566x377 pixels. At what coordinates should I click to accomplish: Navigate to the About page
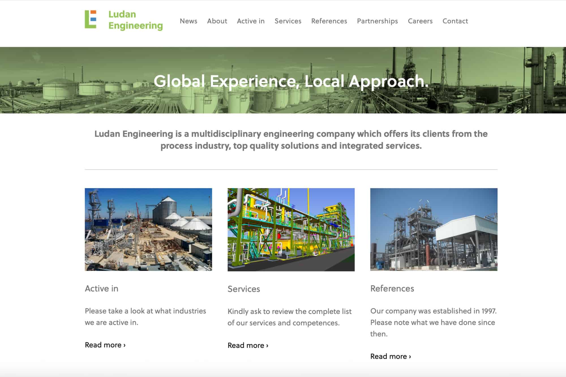pyautogui.click(x=217, y=21)
